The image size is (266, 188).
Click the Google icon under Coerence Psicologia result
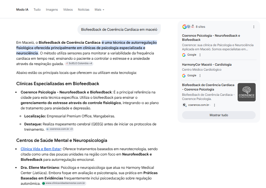184,55
